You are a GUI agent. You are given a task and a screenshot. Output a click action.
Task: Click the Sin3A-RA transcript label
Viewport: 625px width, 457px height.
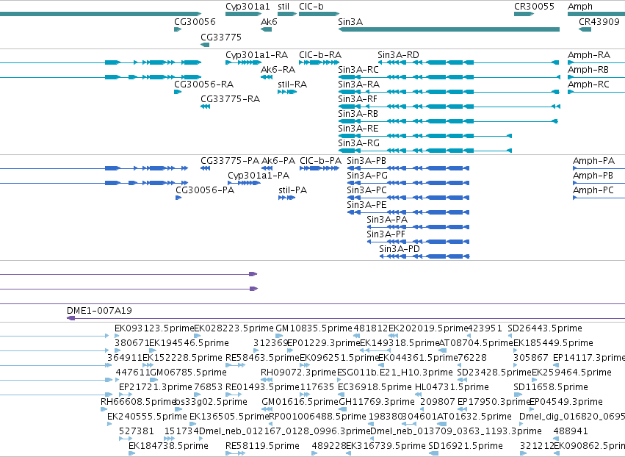[x=358, y=84]
